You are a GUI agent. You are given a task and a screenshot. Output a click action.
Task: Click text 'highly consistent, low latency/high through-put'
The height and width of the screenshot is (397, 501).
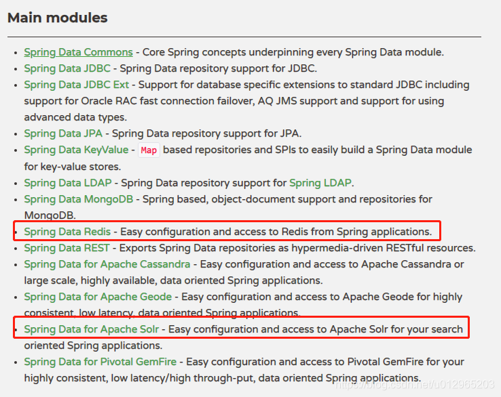tap(140, 378)
